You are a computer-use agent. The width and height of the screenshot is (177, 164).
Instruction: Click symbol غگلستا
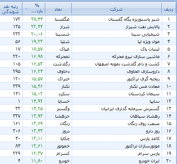[x=62, y=19]
